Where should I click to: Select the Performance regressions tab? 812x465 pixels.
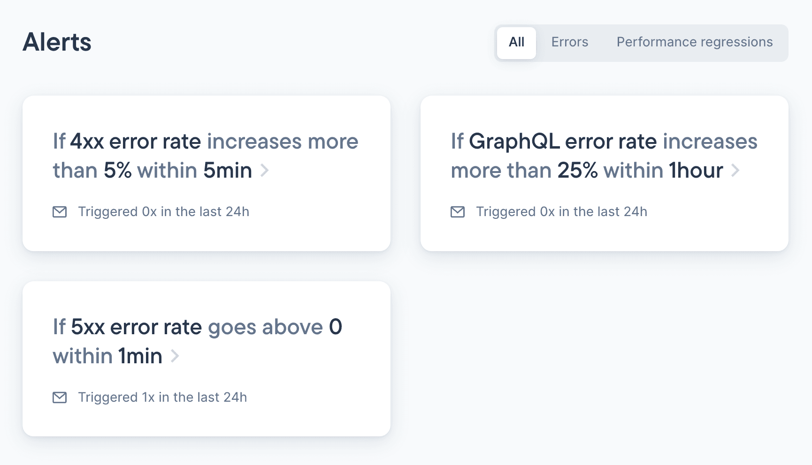[694, 42]
